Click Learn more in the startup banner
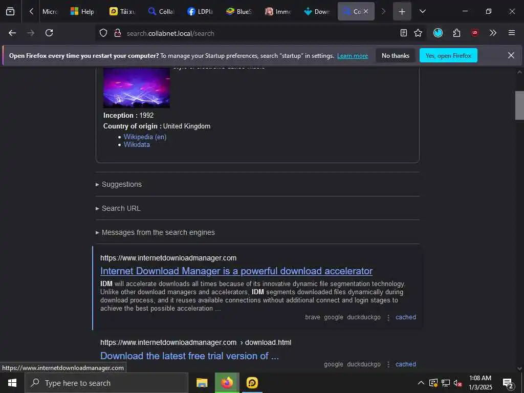 [x=353, y=56]
